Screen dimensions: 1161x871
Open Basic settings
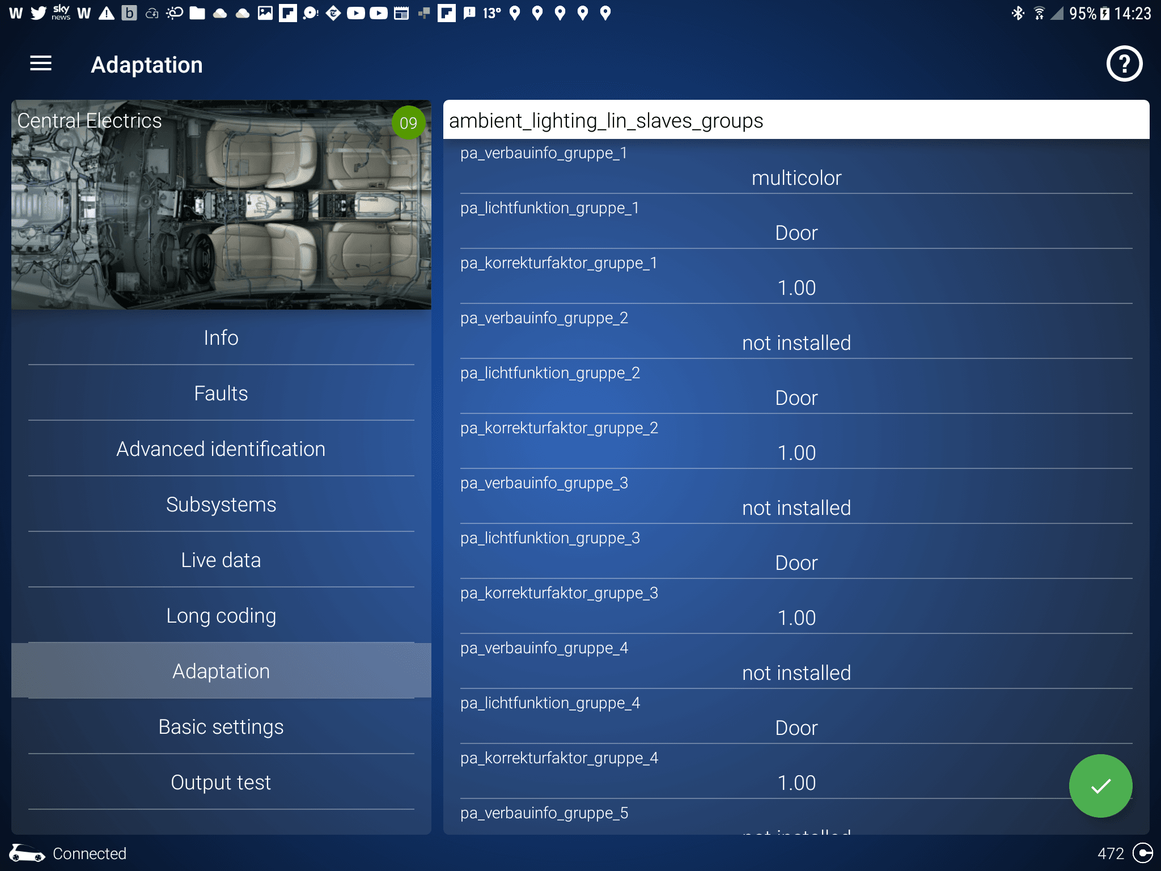point(221,727)
